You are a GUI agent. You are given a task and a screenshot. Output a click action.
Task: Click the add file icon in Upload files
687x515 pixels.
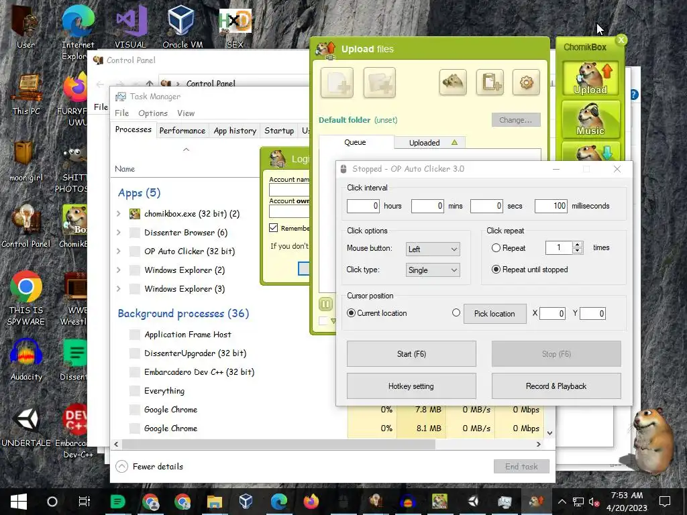coord(337,82)
